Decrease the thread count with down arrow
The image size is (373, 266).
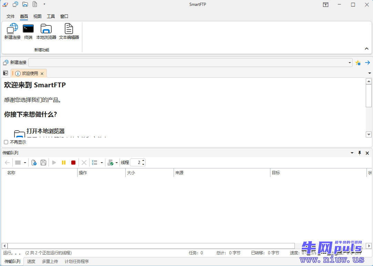[143, 164]
